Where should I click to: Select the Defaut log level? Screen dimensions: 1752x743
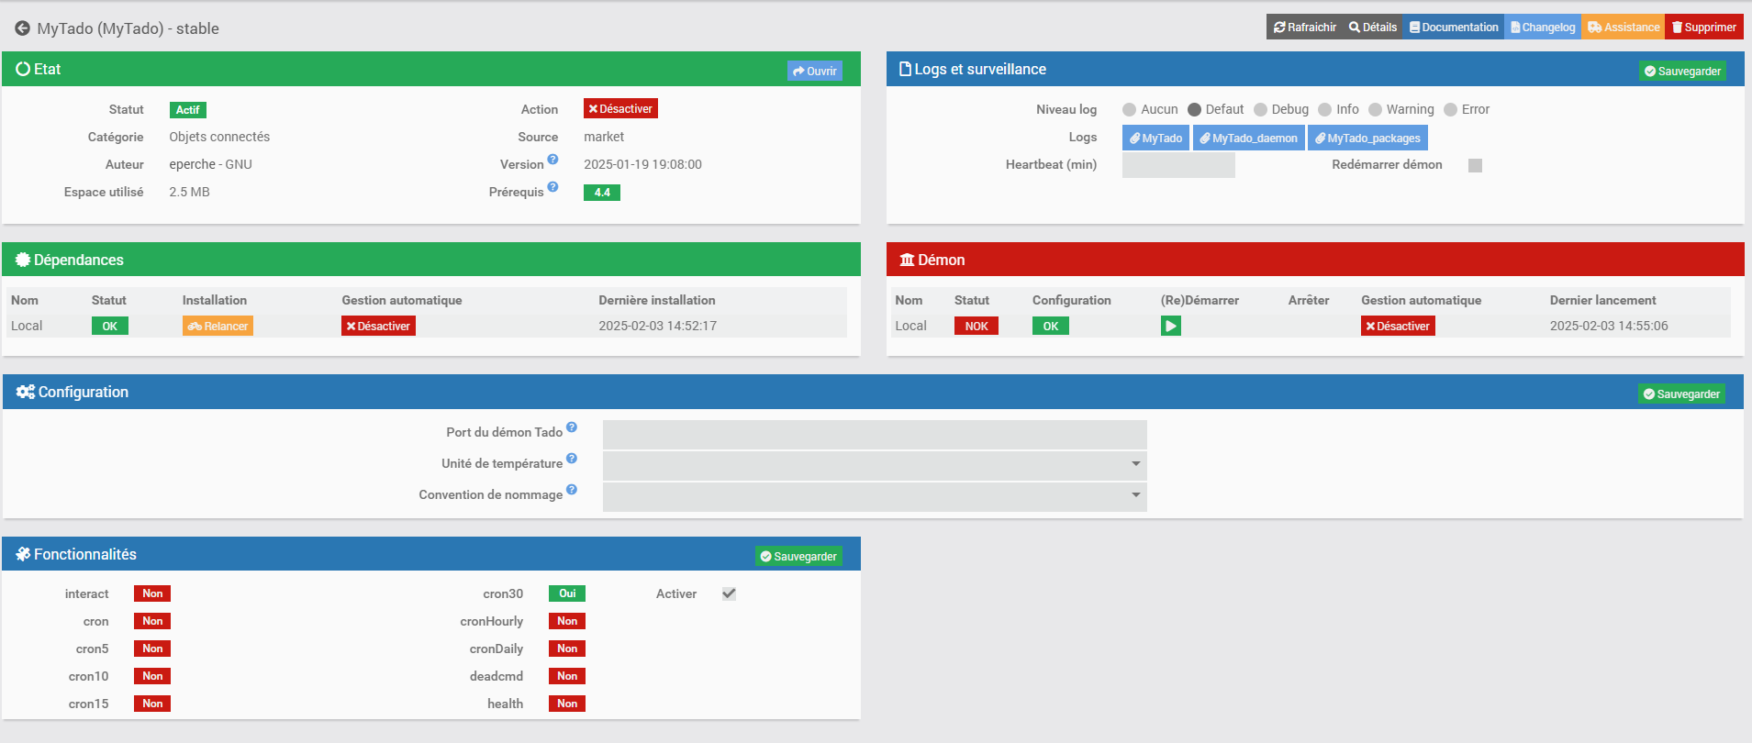point(1194,110)
